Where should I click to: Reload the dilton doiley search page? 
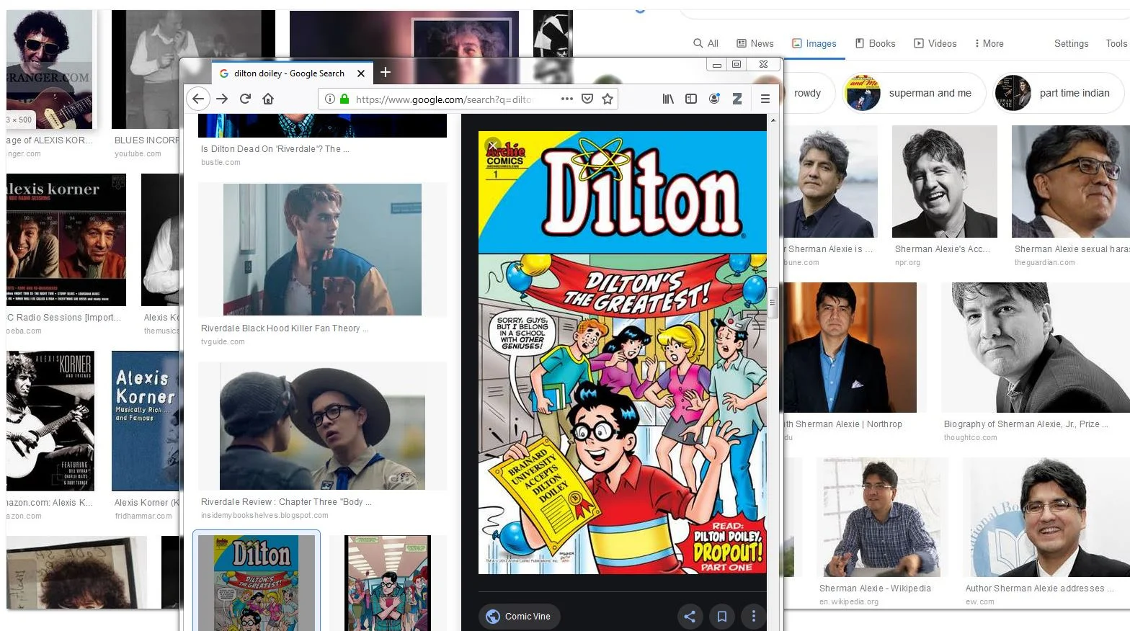245,99
